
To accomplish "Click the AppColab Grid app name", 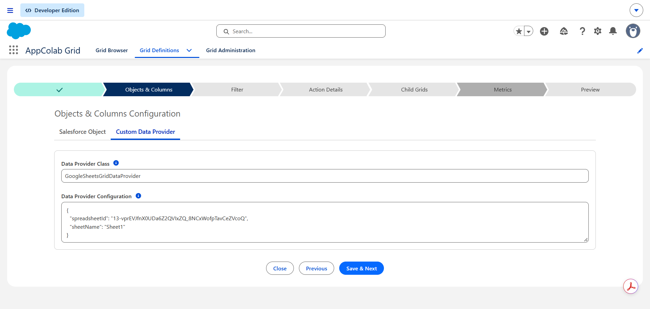I will [x=53, y=50].
